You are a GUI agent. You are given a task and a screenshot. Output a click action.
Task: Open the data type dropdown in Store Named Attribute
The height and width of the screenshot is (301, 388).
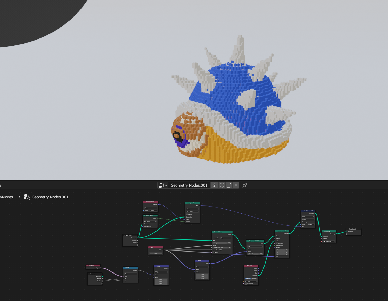[x=308, y=217]
